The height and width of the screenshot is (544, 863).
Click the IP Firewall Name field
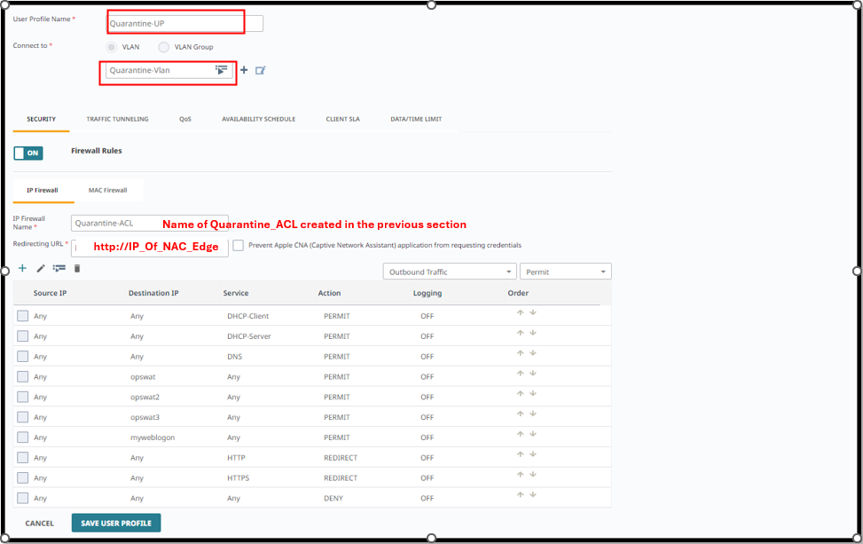point(150,223)
